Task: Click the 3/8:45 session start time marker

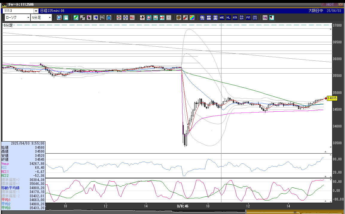Action: (183, 206)
